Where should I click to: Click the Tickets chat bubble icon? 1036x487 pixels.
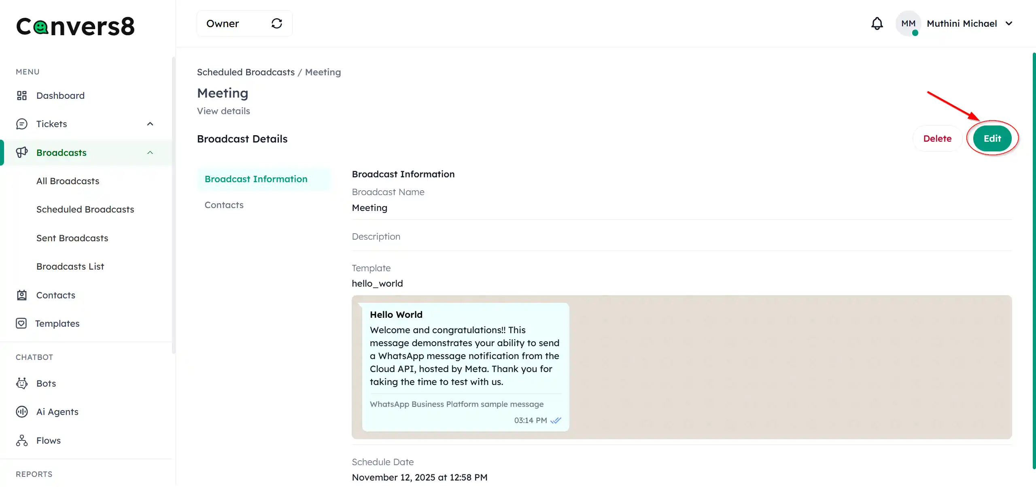coord(21,124)
